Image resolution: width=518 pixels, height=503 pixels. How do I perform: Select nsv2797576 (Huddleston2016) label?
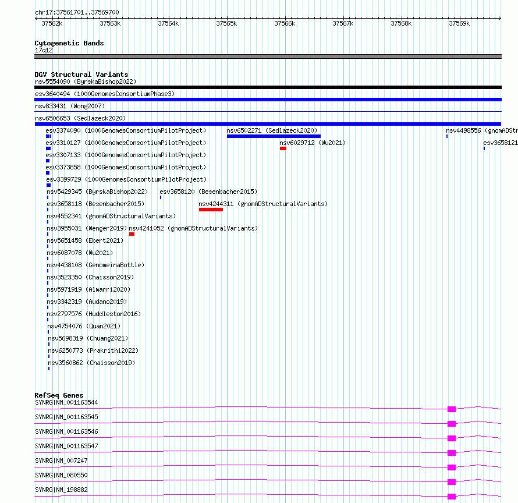click(94, 314)
